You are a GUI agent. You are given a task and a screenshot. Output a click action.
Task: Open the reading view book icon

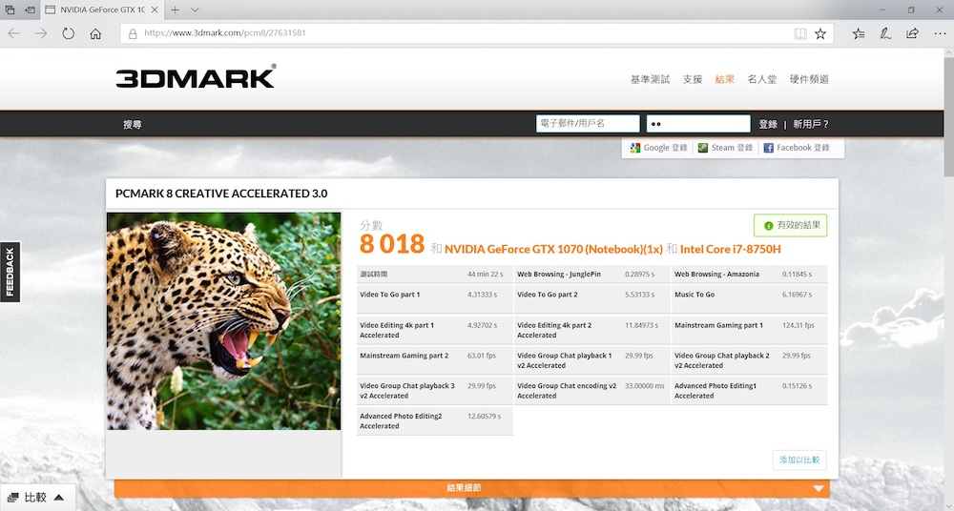pyautogui.click(x=800, y=33)
